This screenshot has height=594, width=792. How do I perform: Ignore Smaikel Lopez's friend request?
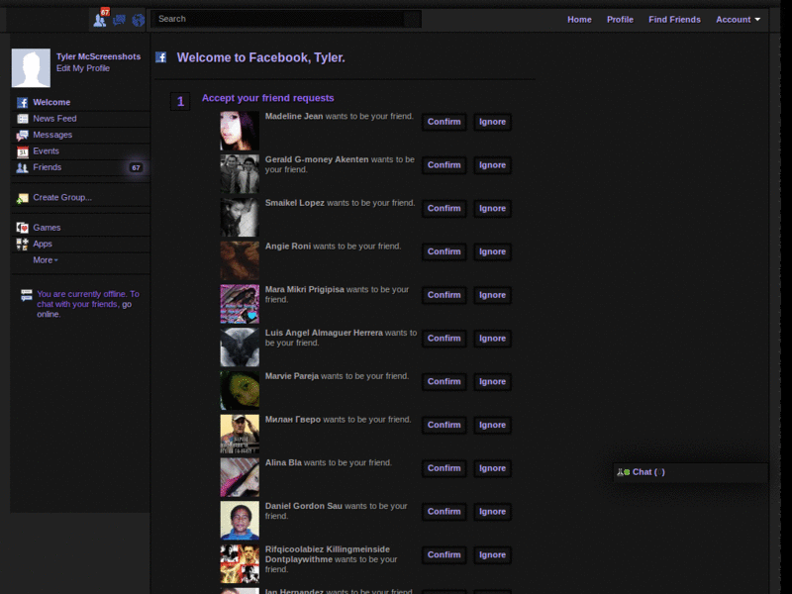point(492,209)
